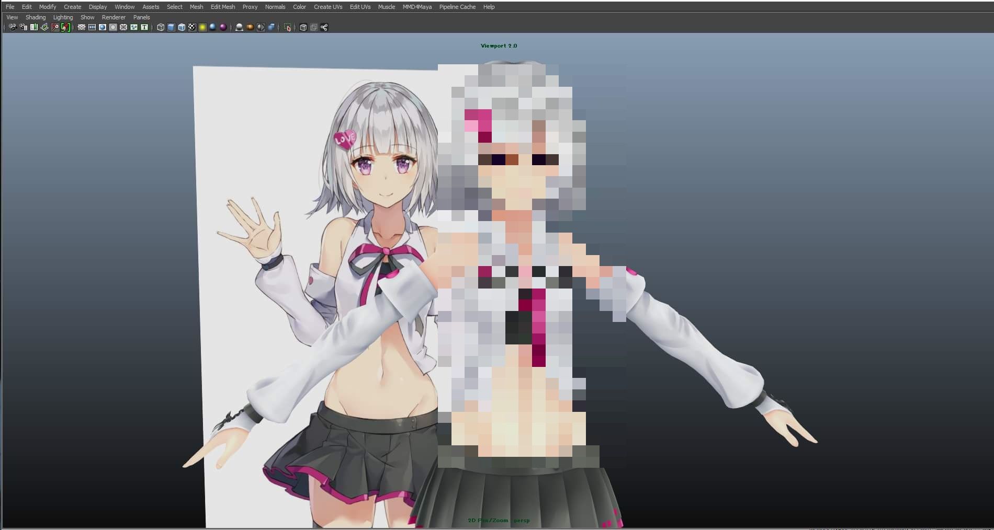Open the Display menu
The height and width of the screenshot is (530, 994).
click(98, 7)
